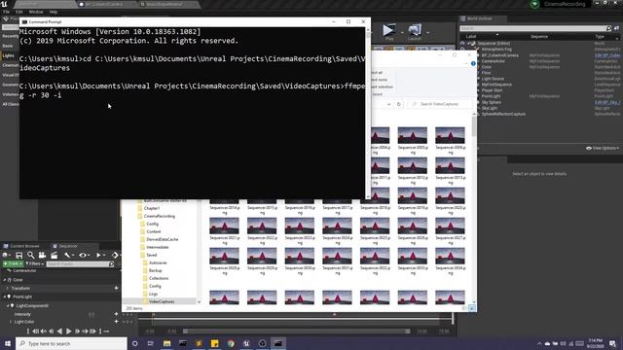
Task: Add a key to the Light Color track
Action: [117, 322]
